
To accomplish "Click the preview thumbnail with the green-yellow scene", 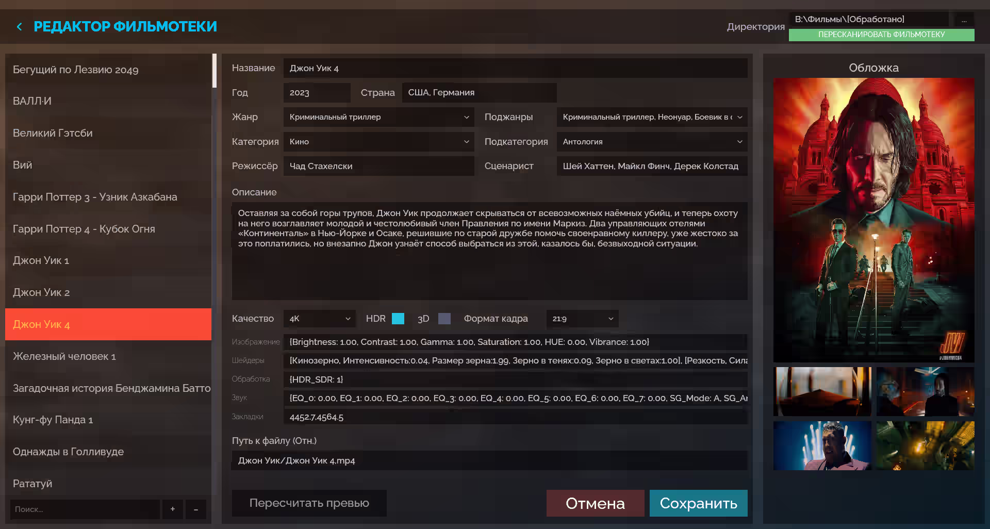I will tap(926, 445).
